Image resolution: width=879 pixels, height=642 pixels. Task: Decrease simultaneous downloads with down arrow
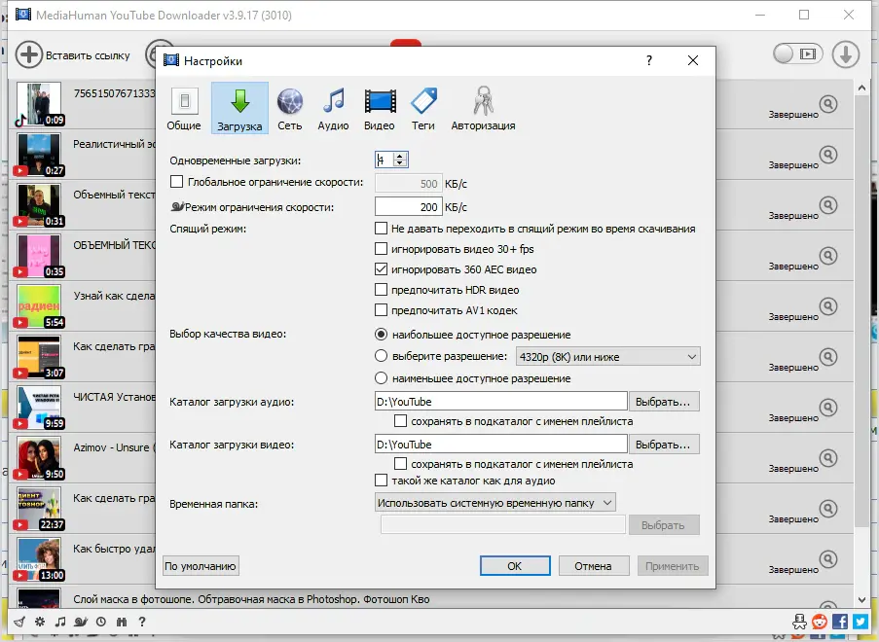(400, 163)
